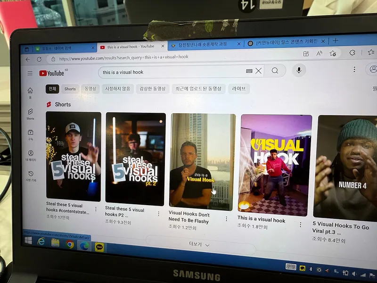Open options for Visual Hooks Don't Need To Be Flashy

(x=226, y=218)
